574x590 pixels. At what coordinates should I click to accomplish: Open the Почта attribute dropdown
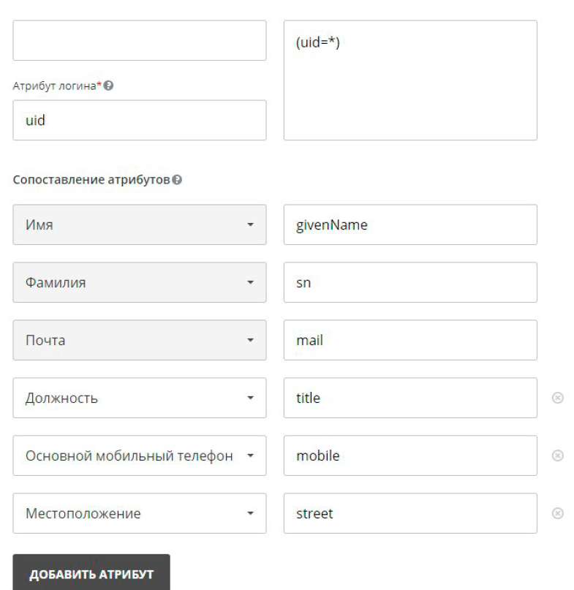140,340
